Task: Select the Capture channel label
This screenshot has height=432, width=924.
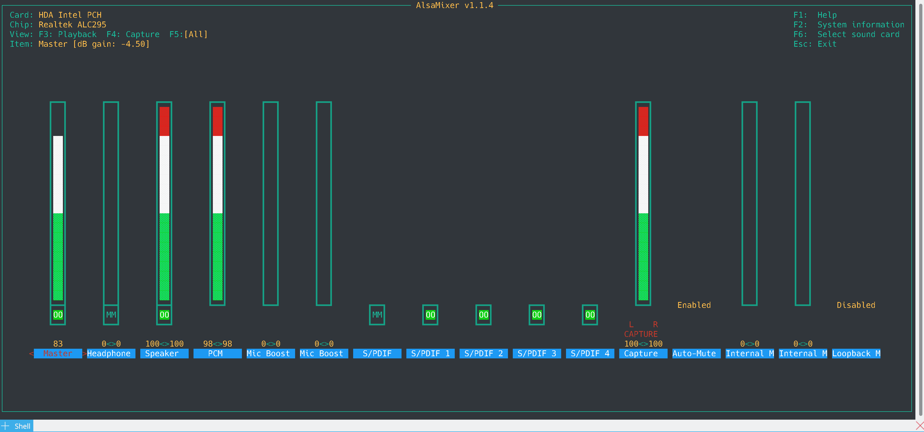Action: coord(643,354)
